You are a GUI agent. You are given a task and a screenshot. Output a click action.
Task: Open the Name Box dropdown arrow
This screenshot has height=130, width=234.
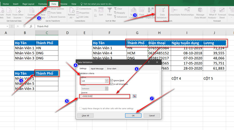point(7,26)
